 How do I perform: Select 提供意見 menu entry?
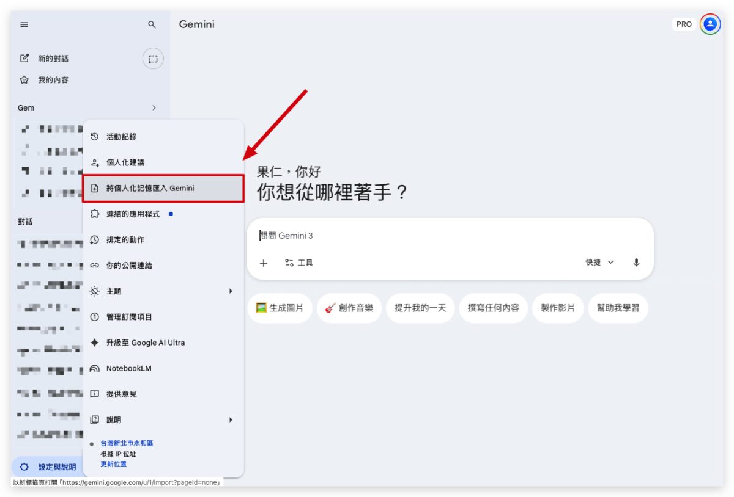163,394
